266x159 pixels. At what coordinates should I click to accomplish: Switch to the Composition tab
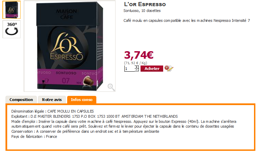tap(21, 100)
